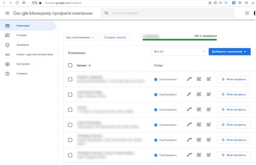The width and height of the screenshot is (256, 165).
Task: Click the business.google.com address bar
Action: [64, 3]
